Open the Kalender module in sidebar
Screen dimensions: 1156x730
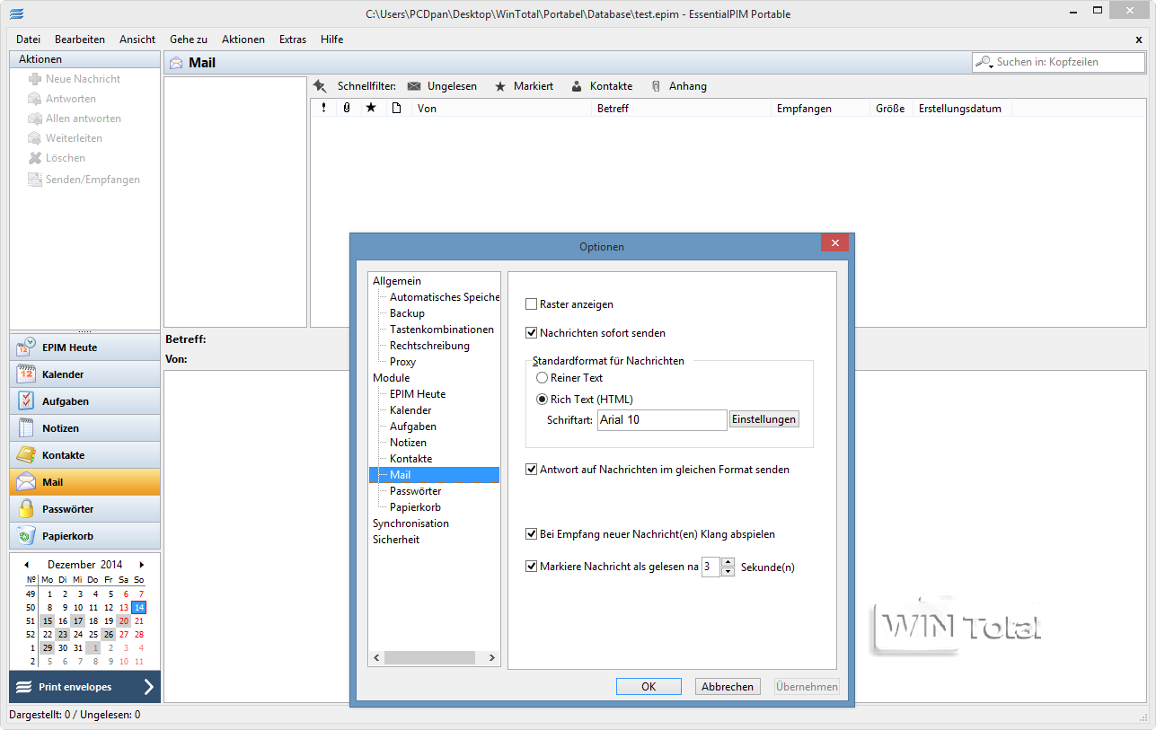click(84, 374)
